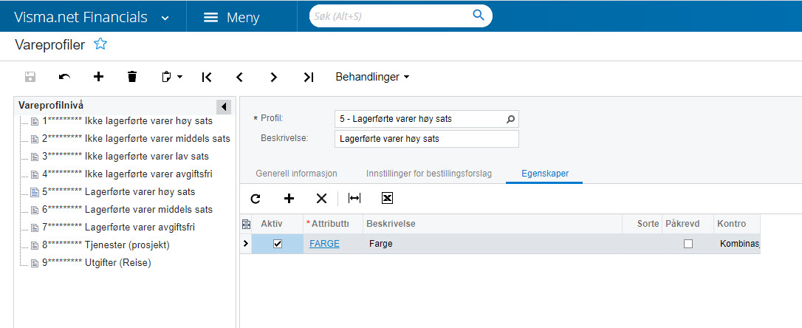This screenshot has height=328, width=802.
Task: Open the Behandlinger dropdown menu
Action: [372, 77]
